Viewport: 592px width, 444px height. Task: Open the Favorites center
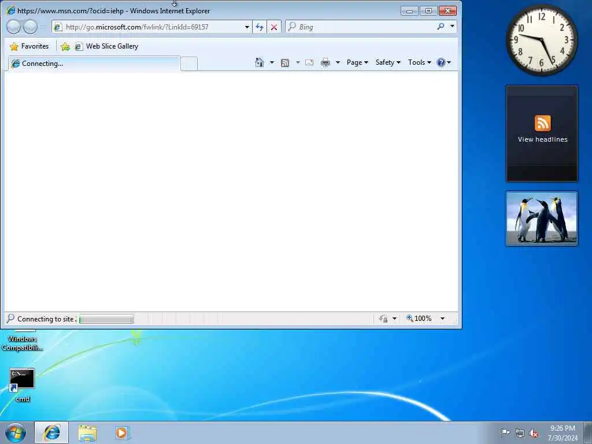point(29,46)
